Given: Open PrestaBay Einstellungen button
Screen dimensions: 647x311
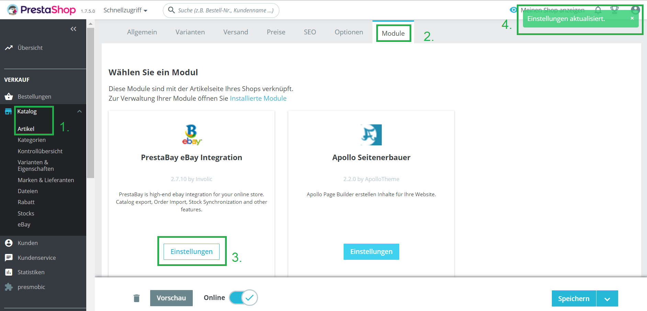Looking at the screenshot, I should tap(192, 252).
